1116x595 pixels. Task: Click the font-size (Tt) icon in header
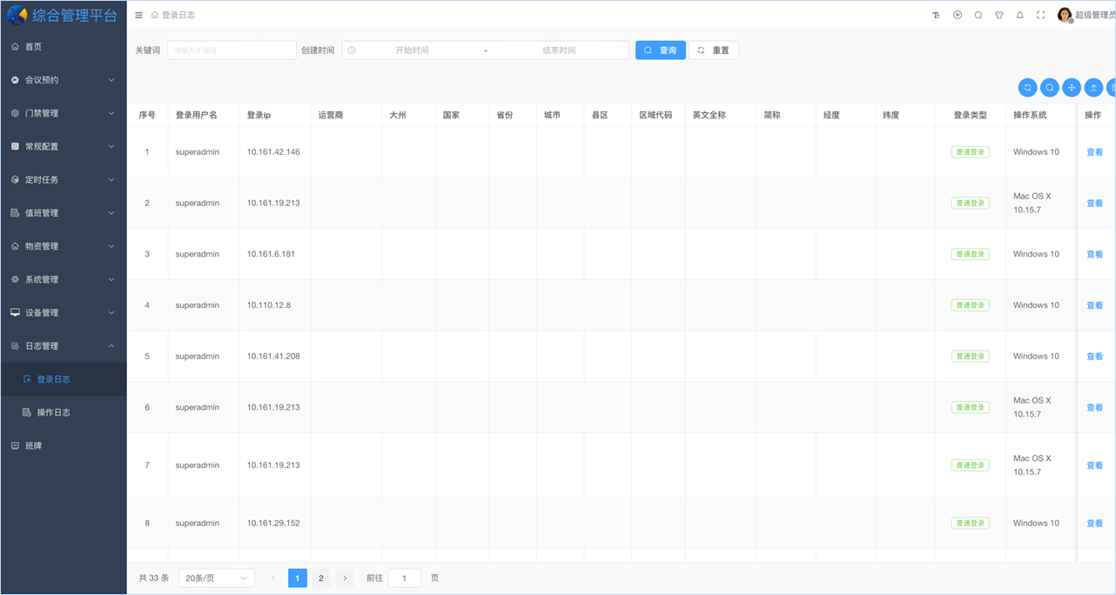coord(936,15)
